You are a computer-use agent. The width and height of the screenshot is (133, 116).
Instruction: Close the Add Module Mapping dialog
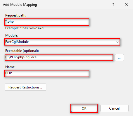pyautogui.click(x=126, y=4)
